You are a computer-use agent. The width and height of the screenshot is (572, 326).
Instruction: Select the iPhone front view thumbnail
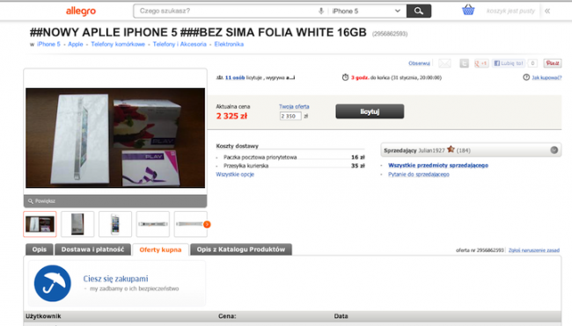click(x=115, y=224)
